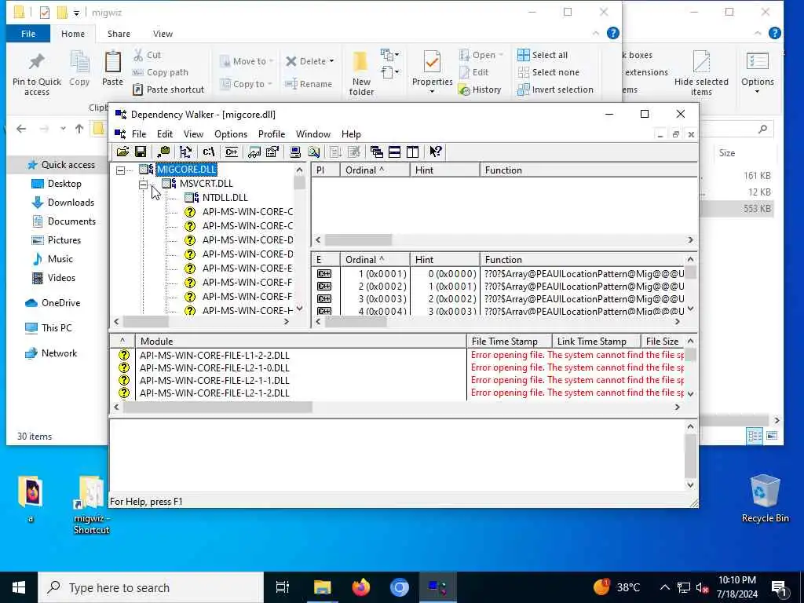Click the Copy toolbar icon in Dependency Walker
Screen dimensions: 804x603
tap(163, 152)
